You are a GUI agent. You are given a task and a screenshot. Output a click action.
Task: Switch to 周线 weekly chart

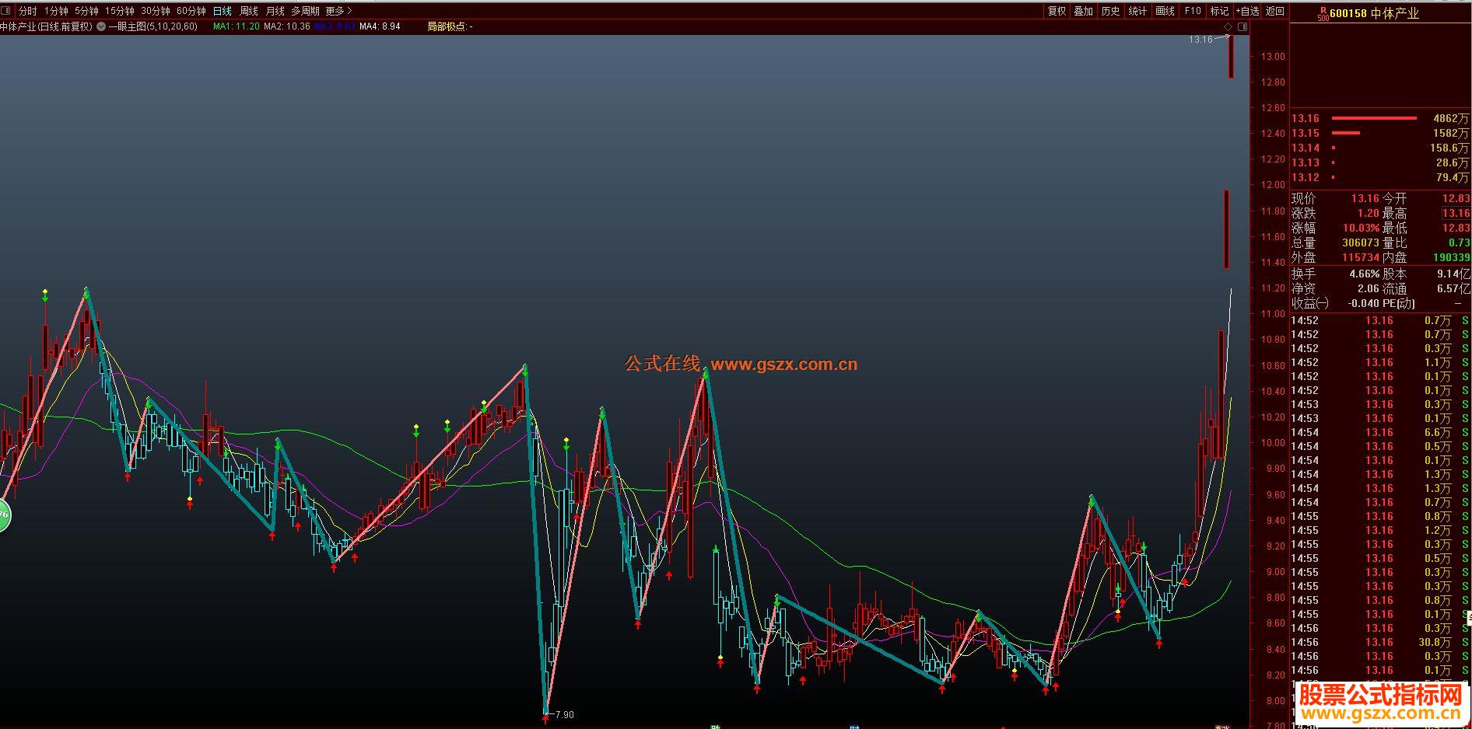(x=249, y=11)
